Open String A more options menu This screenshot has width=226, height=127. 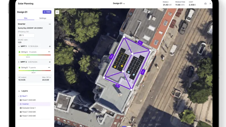pos(49,52)
